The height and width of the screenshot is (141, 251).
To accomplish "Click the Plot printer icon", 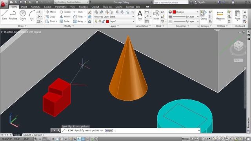I will [37, 2].
